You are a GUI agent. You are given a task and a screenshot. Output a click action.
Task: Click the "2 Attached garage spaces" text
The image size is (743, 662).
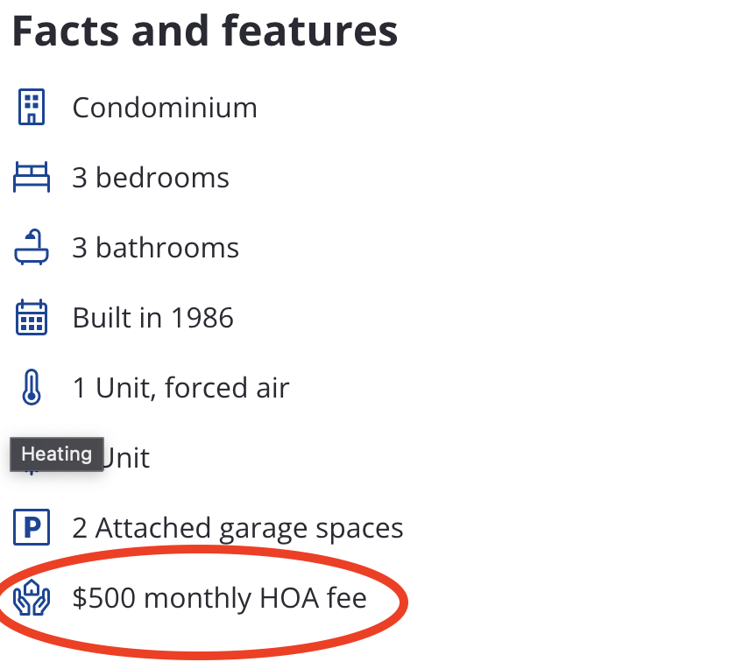pos(237,528)
